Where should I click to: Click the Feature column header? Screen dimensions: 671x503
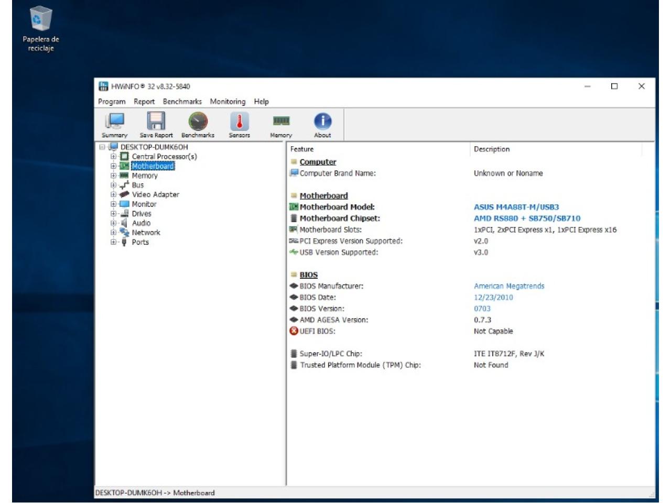(302, 149)
